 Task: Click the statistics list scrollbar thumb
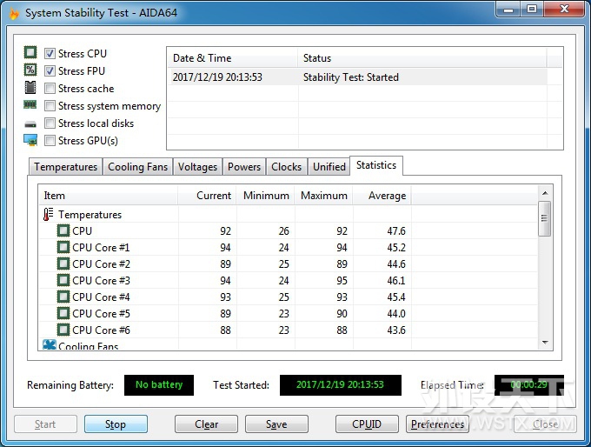pos(545,218)
